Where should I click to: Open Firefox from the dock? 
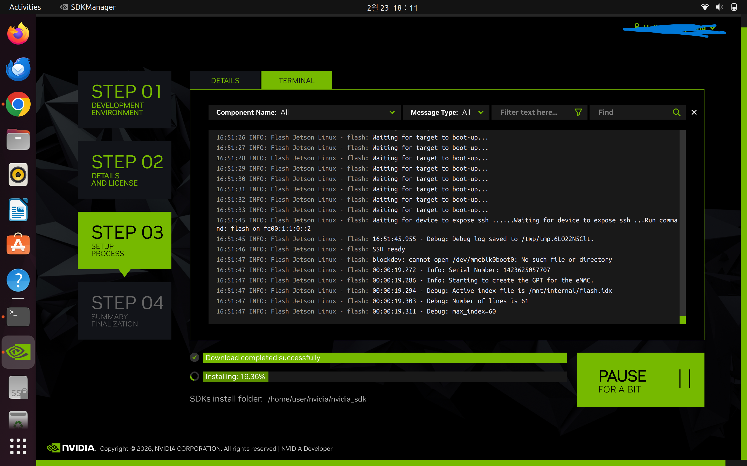(x=18, y=34)
